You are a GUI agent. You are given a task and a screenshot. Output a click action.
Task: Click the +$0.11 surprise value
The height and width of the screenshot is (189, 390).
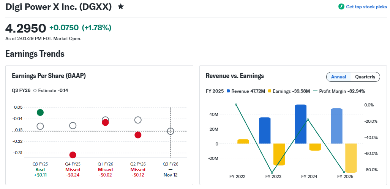click(40, 175)
